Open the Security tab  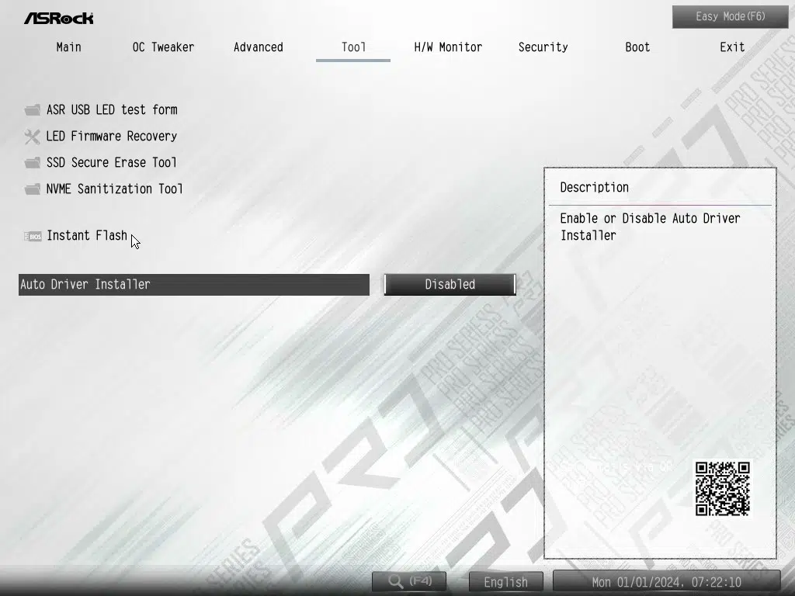coord(543,47)
